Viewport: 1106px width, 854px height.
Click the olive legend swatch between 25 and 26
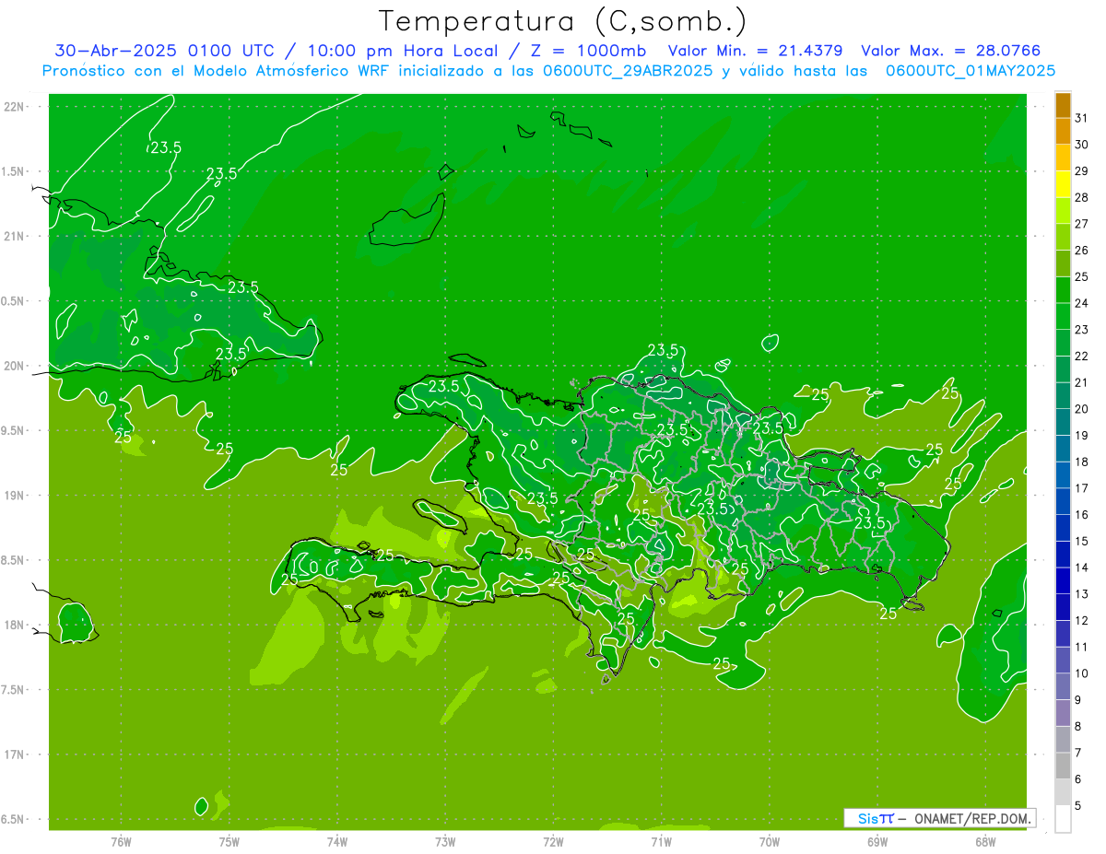(1063, 263)
